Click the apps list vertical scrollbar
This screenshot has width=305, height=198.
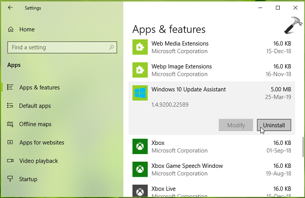pos(303,147)
